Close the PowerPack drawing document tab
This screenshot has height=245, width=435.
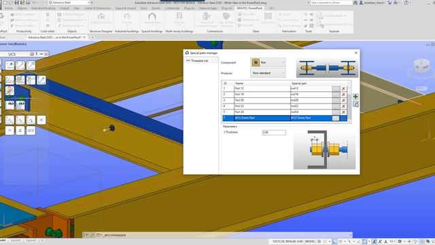tap(84, 37)
